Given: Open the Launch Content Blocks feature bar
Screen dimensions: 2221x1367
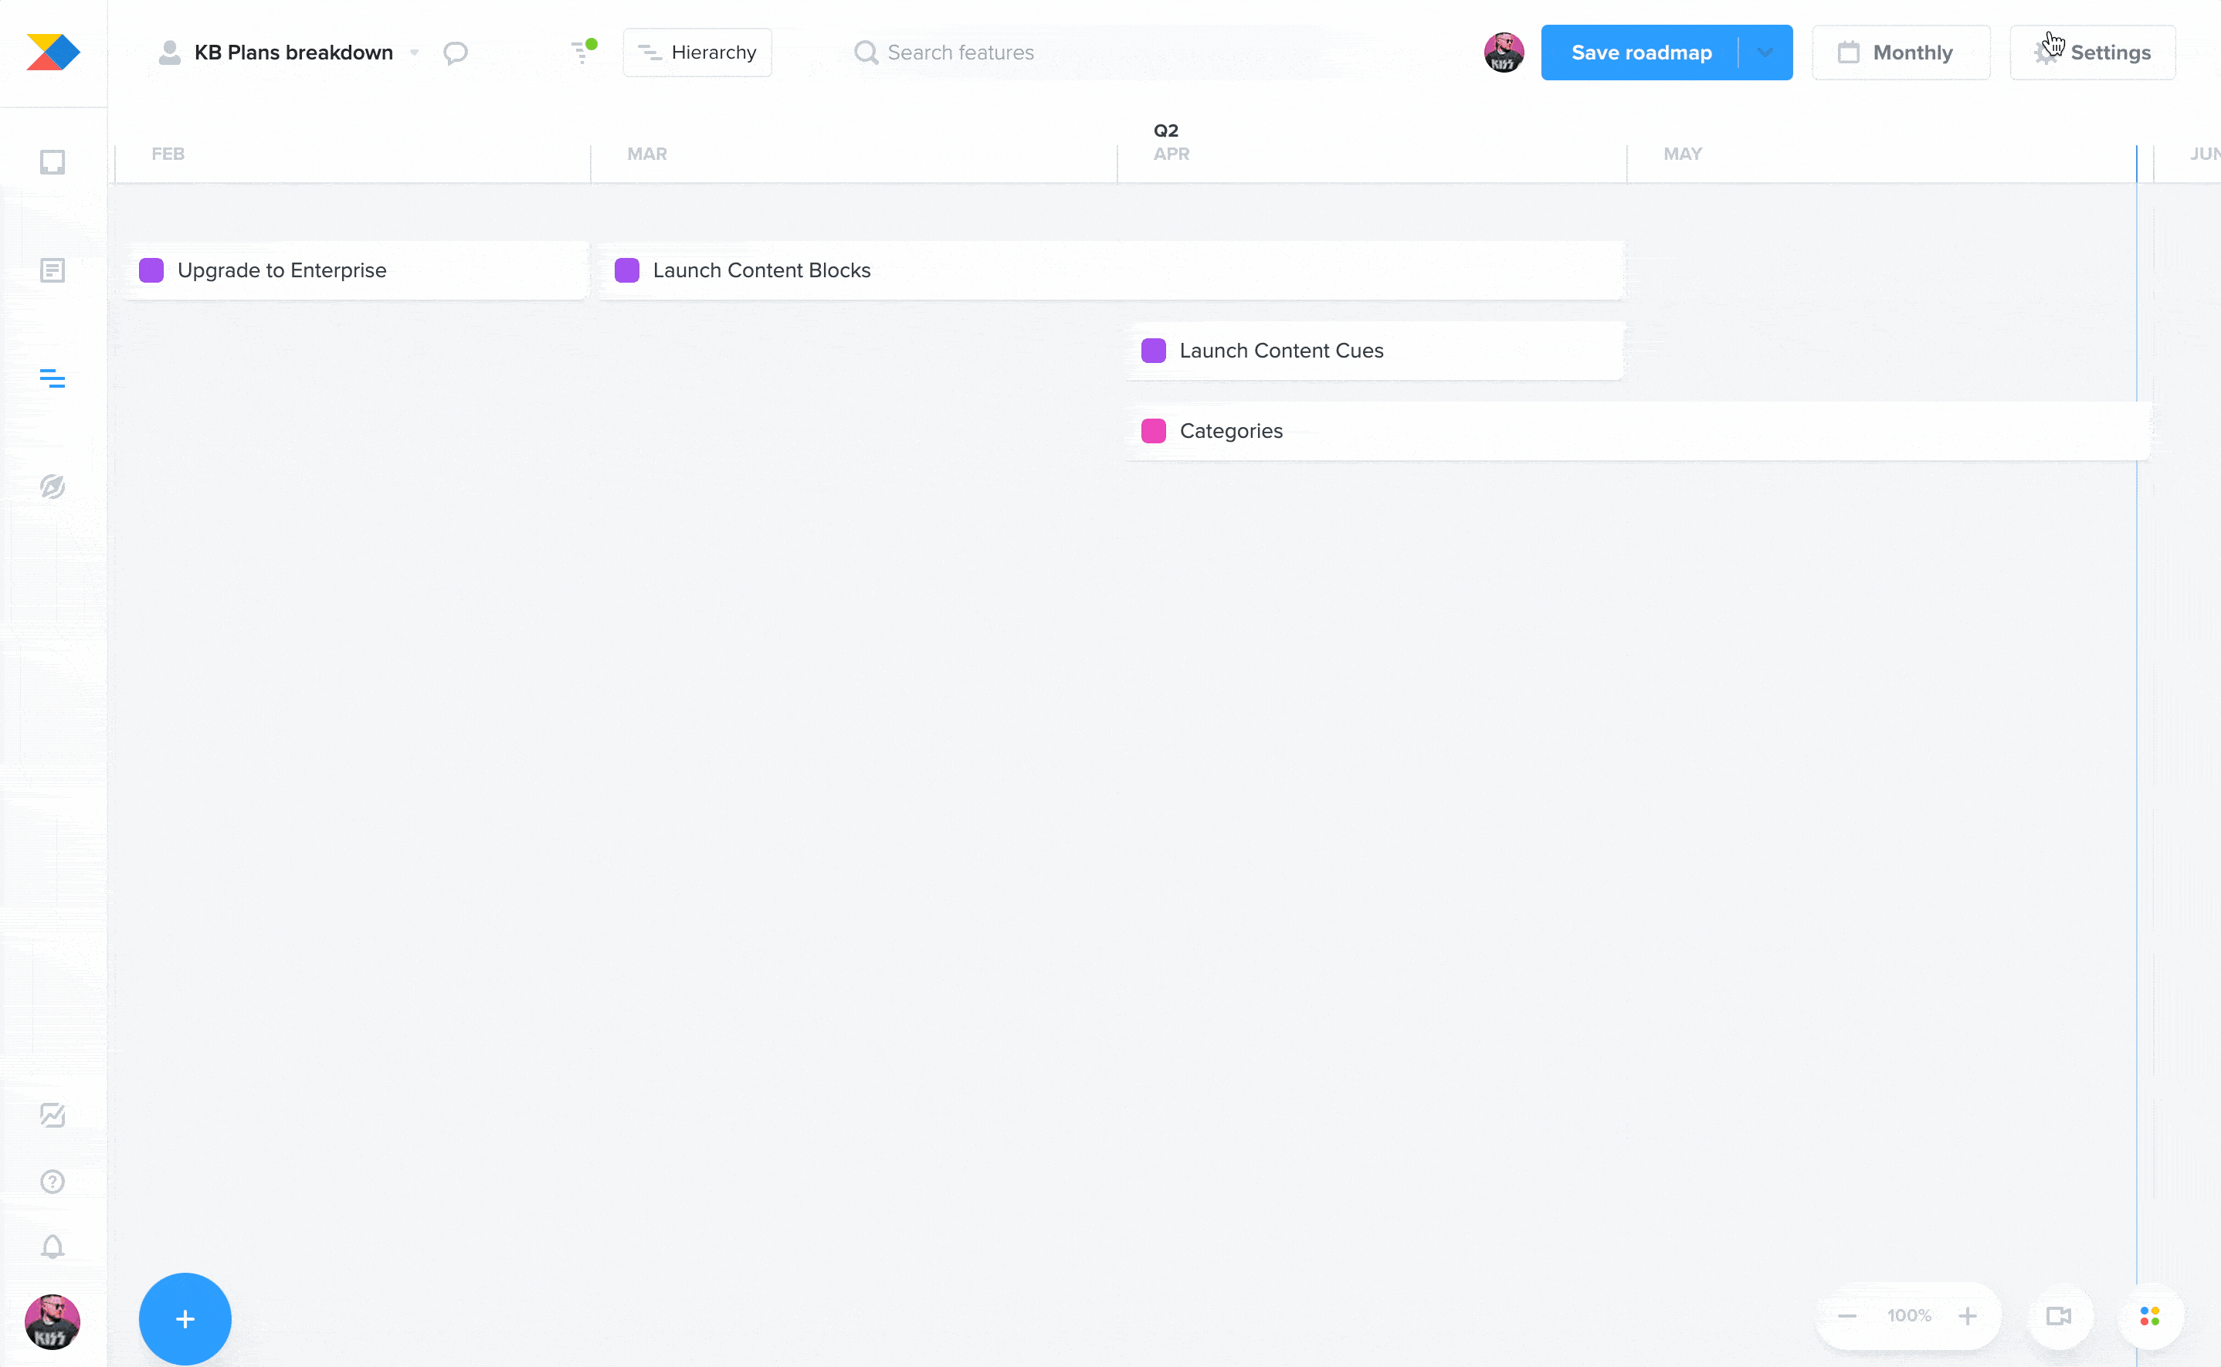Looking at the screenshot, I should pyautogui.click(x=1112, y=270).
